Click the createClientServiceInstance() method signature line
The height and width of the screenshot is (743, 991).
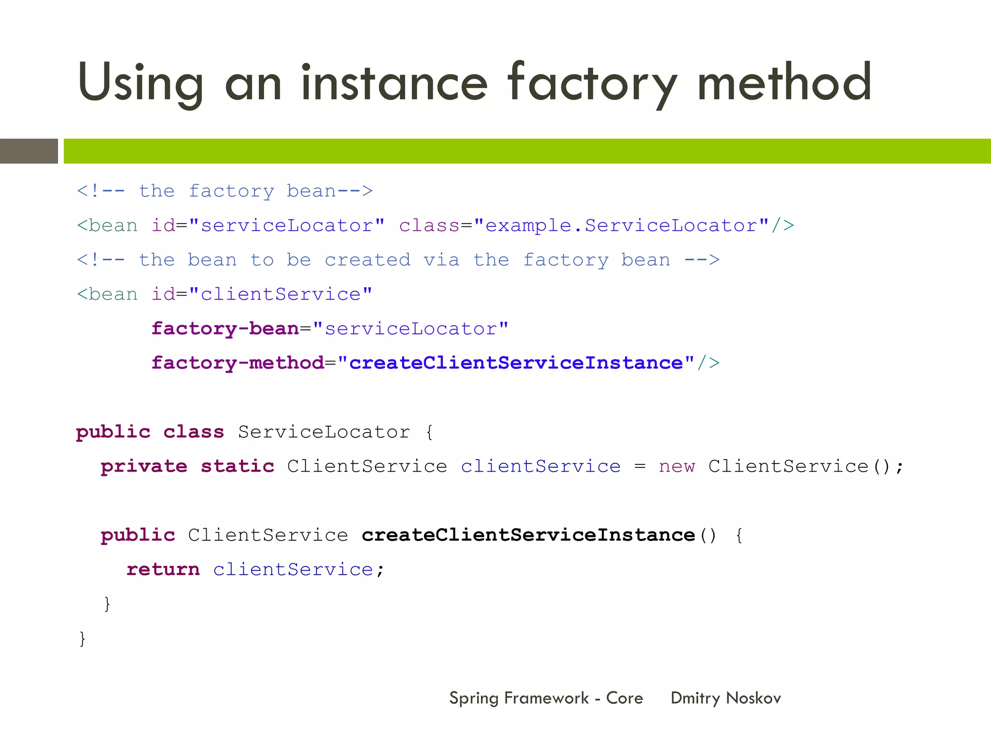click(422, 535)
